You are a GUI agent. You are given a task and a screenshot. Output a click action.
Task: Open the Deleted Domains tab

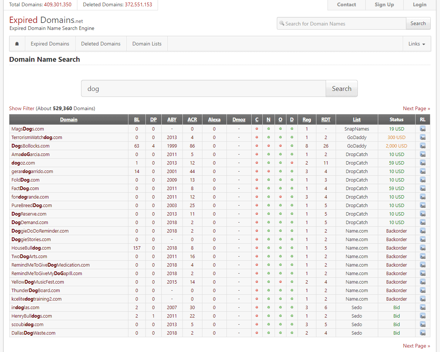[101, 44]
